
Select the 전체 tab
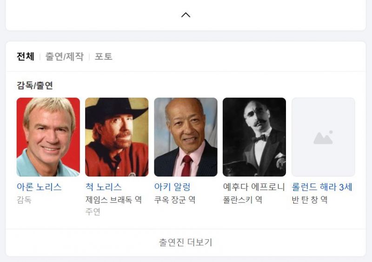26,57
